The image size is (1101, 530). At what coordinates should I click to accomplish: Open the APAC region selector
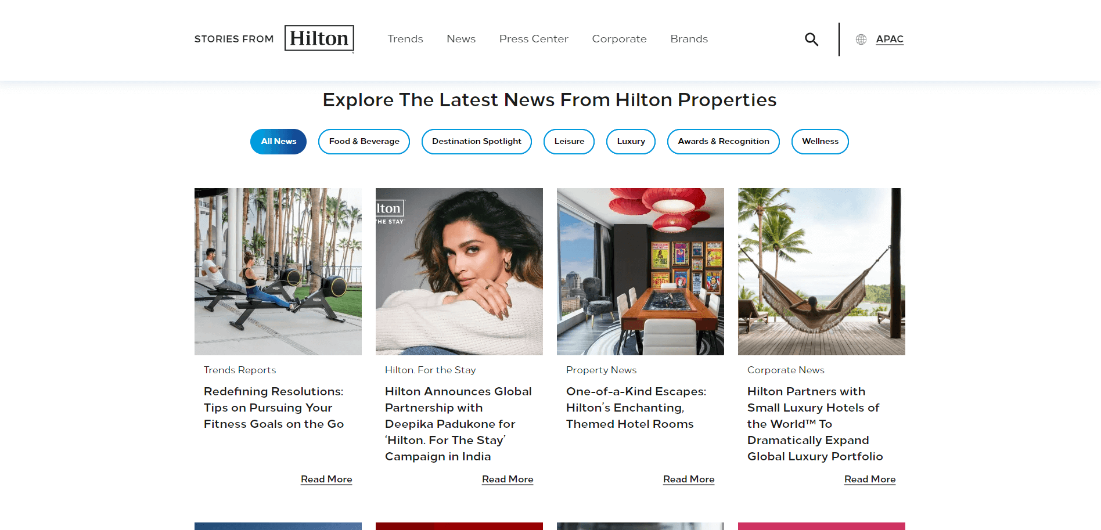pos(890,39)
